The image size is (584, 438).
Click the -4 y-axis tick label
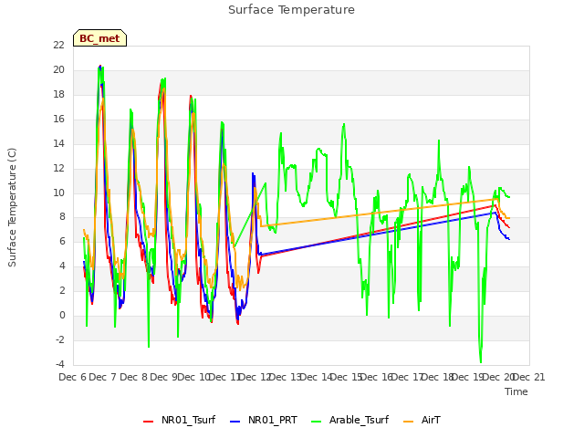60,364
